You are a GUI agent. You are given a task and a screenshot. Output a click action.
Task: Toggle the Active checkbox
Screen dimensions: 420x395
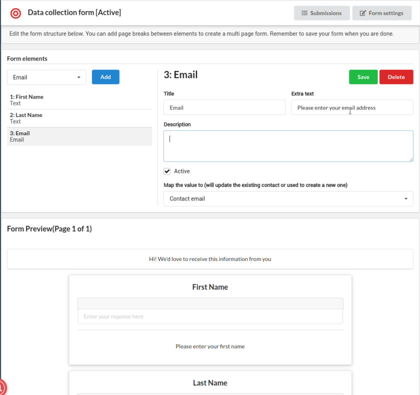pos(167,171)
